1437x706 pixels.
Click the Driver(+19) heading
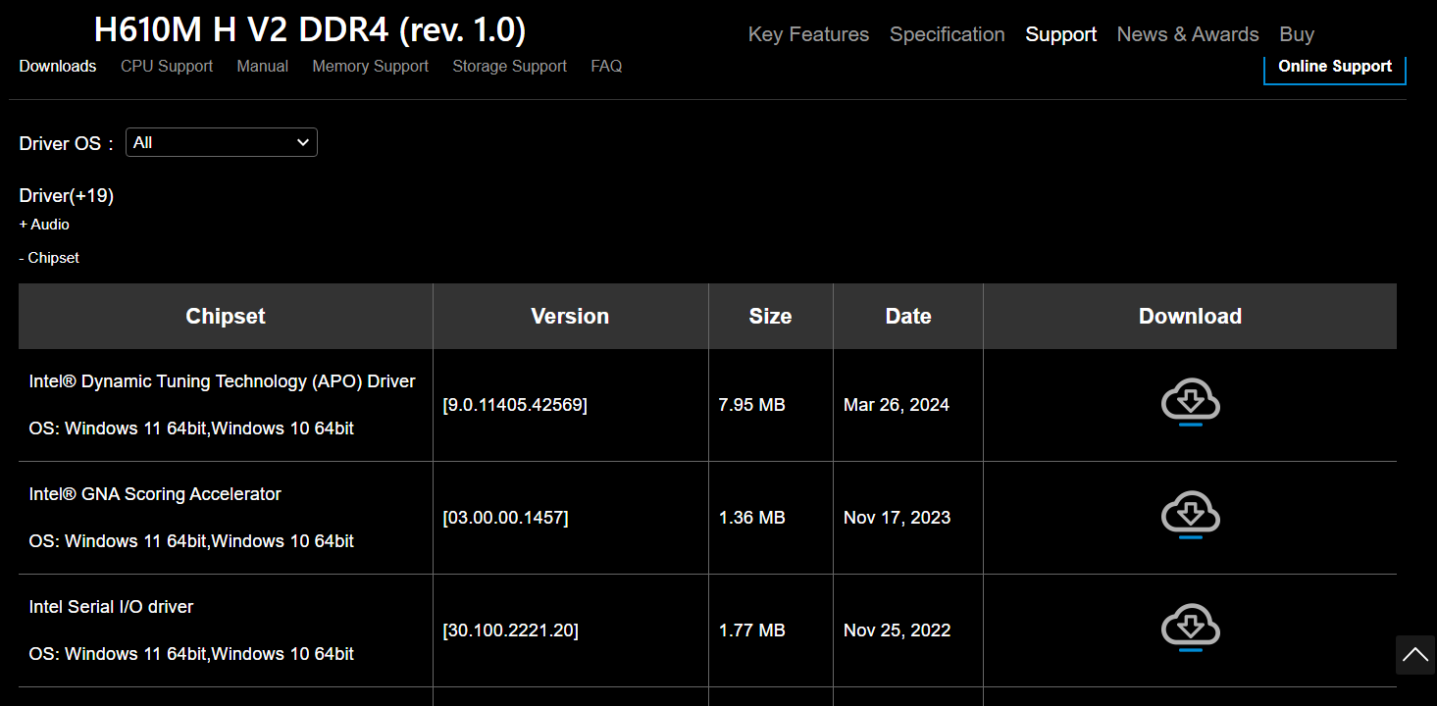point(67,195)
